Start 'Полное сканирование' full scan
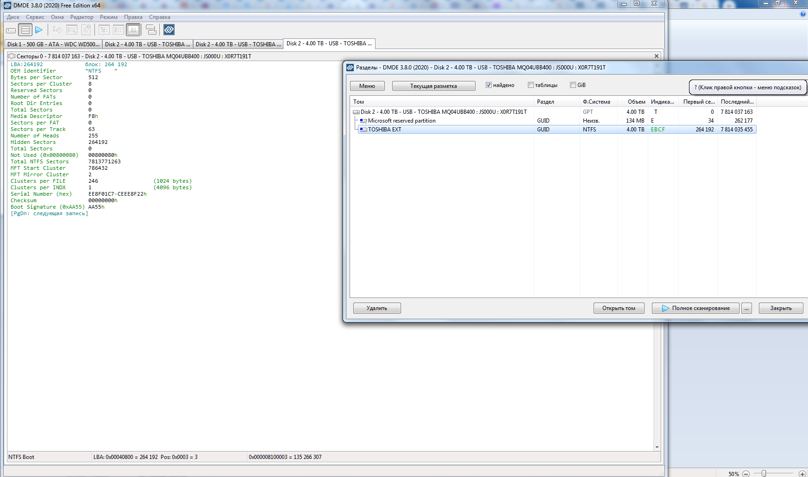The height and width of the screenshot is (477, 808). click(x=695, y=308)
